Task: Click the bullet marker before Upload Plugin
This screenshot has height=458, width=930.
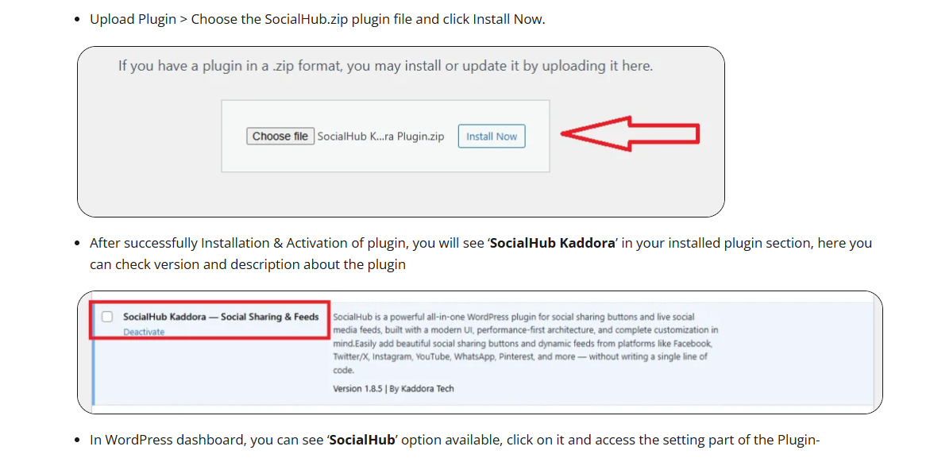Action: (77, 19)
